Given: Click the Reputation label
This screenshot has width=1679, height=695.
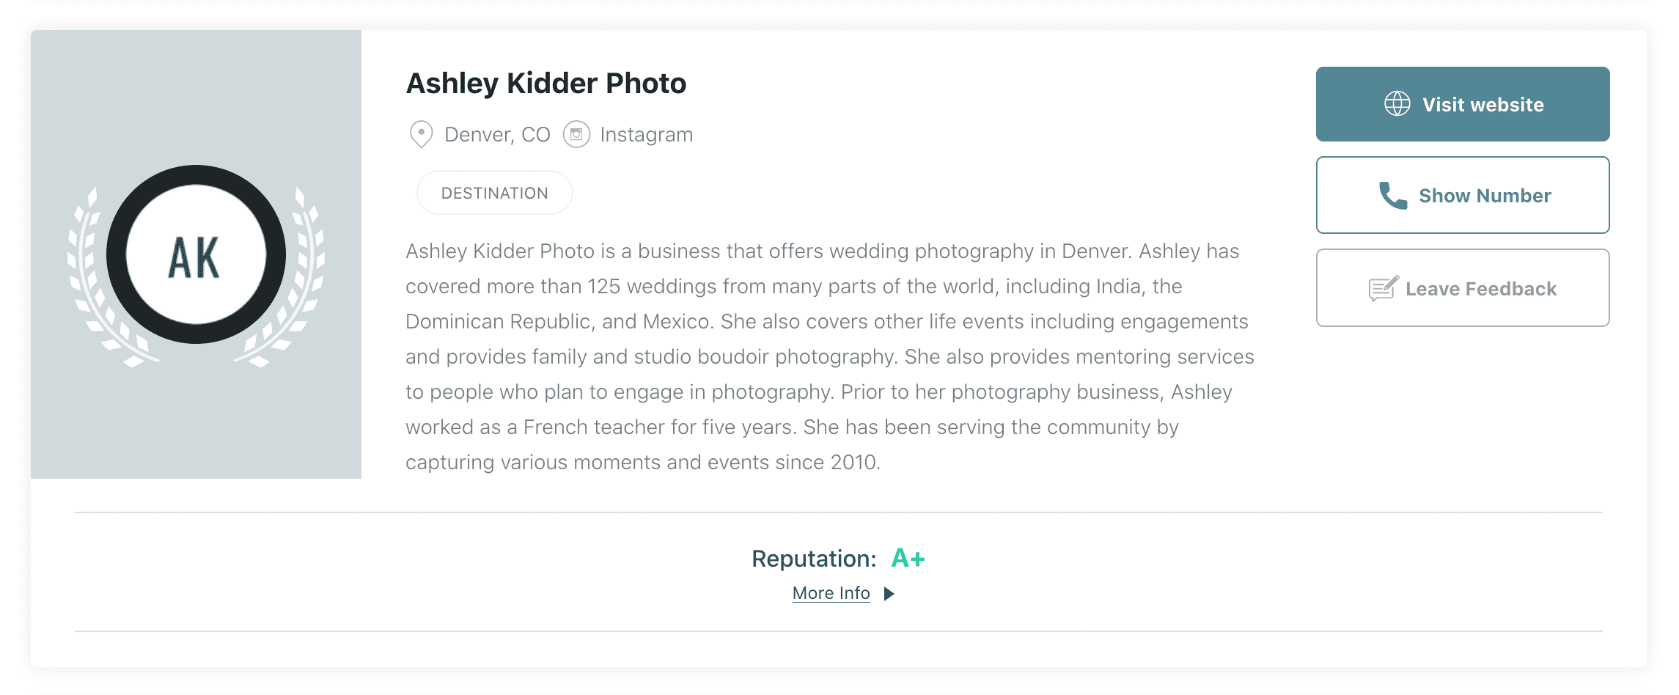Looking at the screenshot, I should tap(813, 559).
